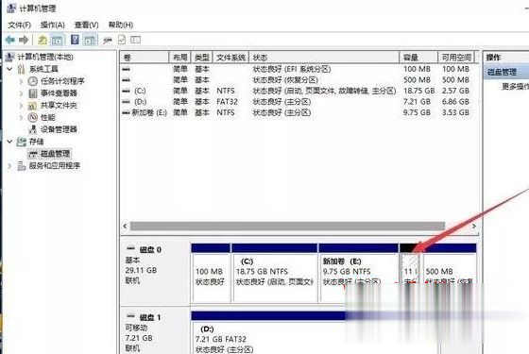Click the Up one level folder icon
Viewport: 529px width, 354px height.
(43, 40)
